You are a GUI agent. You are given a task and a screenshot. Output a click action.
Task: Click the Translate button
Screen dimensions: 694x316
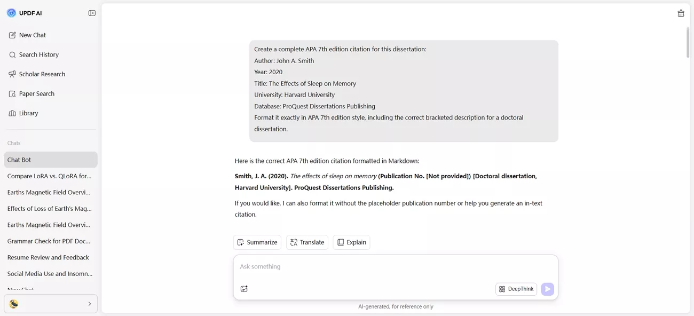[307, 242]
